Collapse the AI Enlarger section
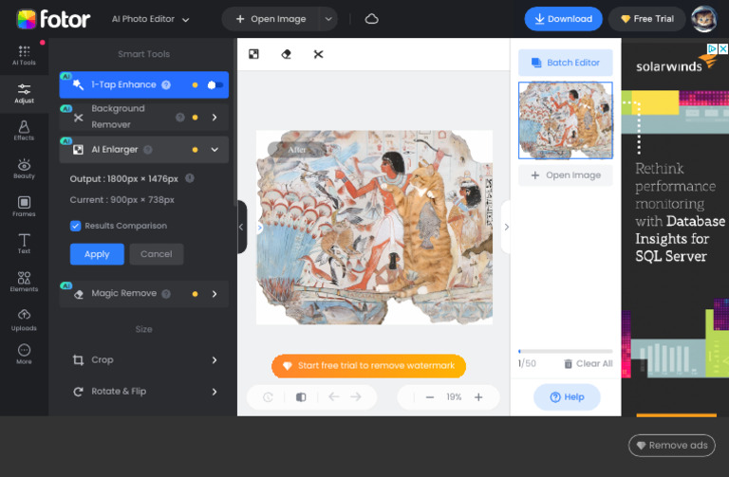Screen dimensions: 729x477 tap(215, 150)
